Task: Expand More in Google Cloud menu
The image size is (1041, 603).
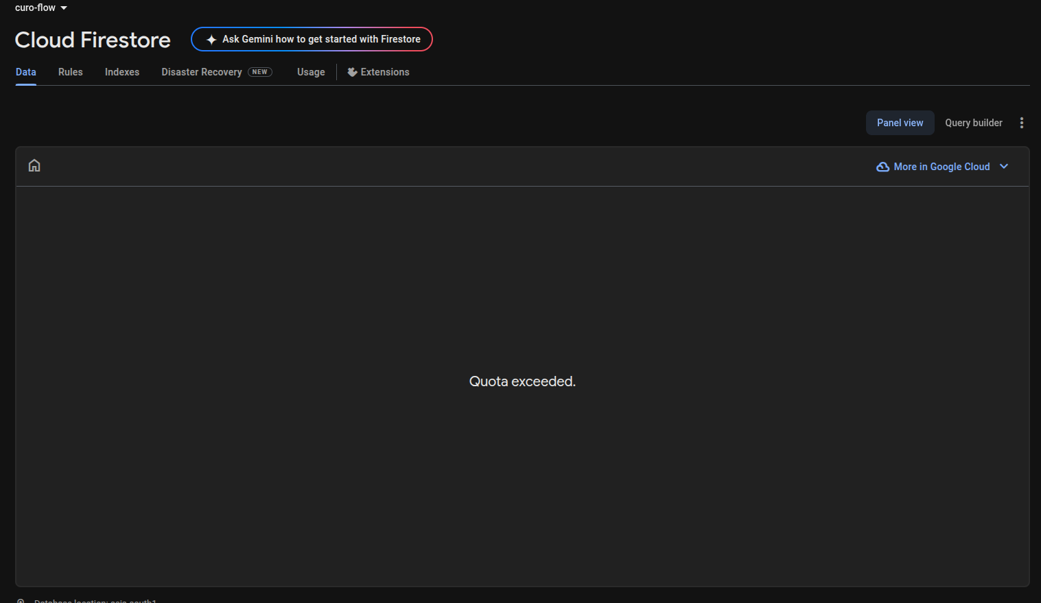Action: pyautogui.click(x=943, y=167)
